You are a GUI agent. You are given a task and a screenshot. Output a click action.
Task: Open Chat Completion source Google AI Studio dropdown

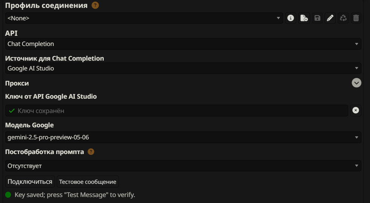pos(183,69)
